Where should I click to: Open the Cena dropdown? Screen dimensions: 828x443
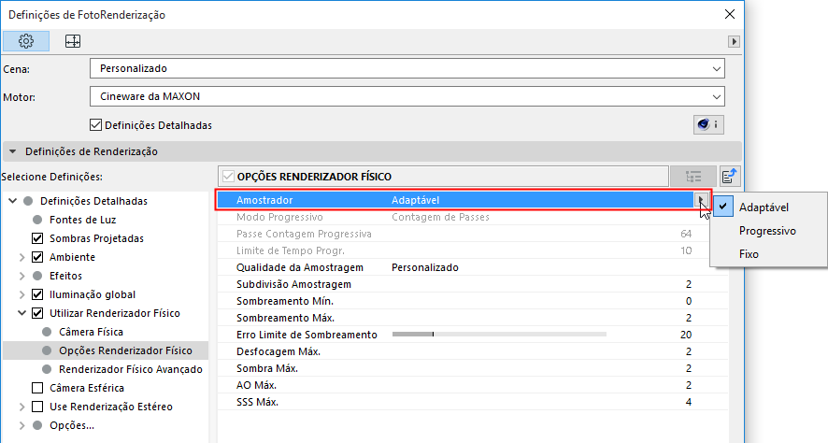(x=407, y=68)
